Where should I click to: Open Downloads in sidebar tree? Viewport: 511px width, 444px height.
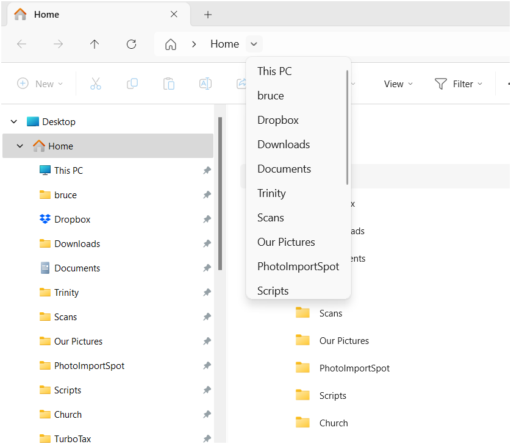click(77, 243)
